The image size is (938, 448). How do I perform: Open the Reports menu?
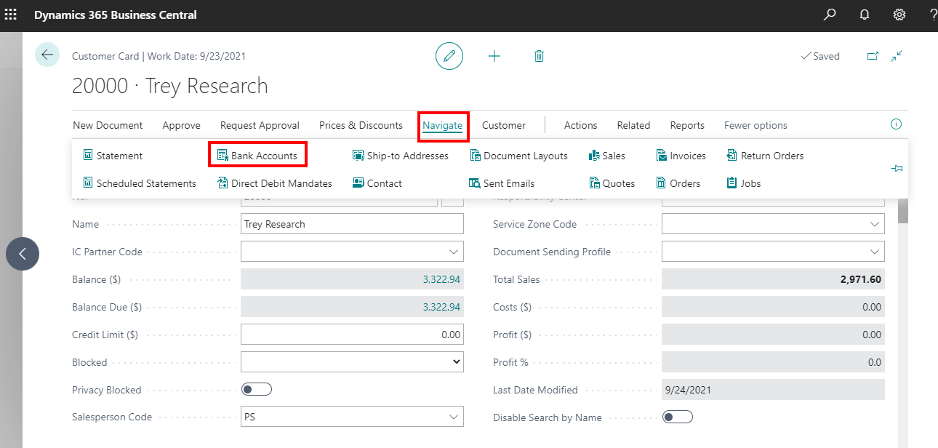687,125
